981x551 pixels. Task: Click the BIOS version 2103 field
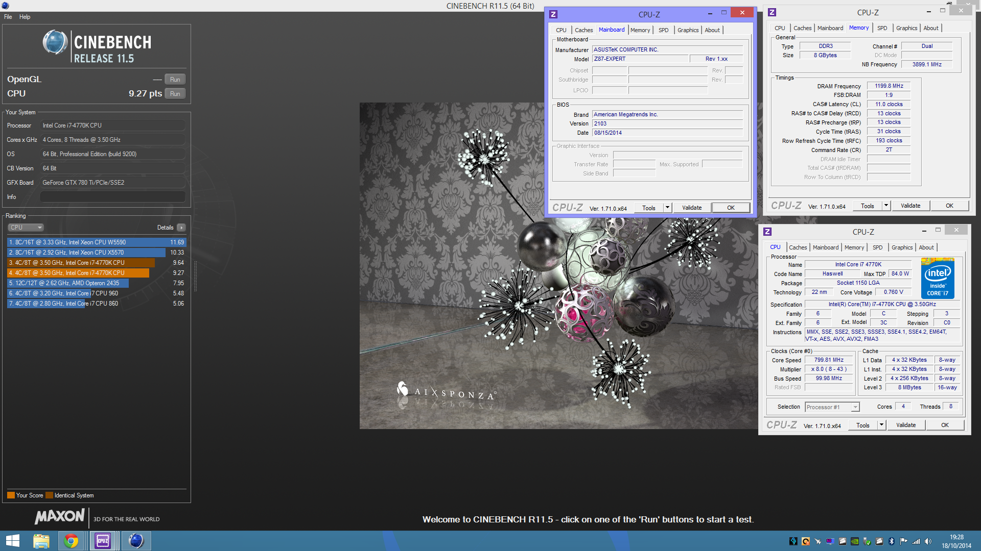pyautogui.click(x=667, y=123)
